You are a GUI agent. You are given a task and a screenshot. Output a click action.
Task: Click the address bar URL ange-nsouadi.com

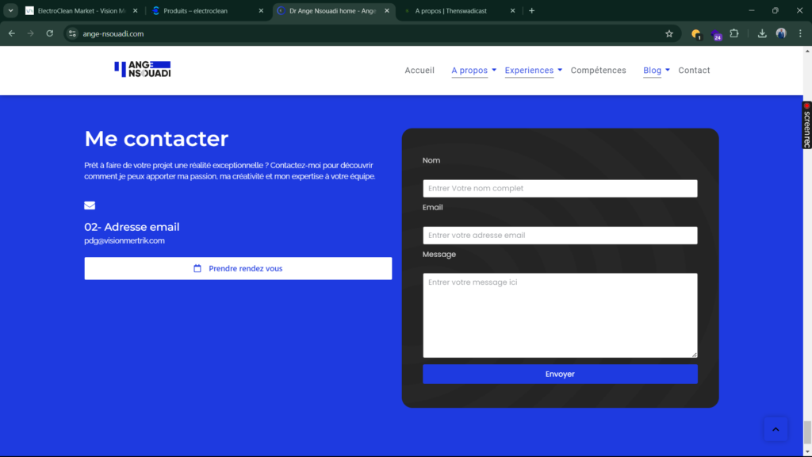113,33
